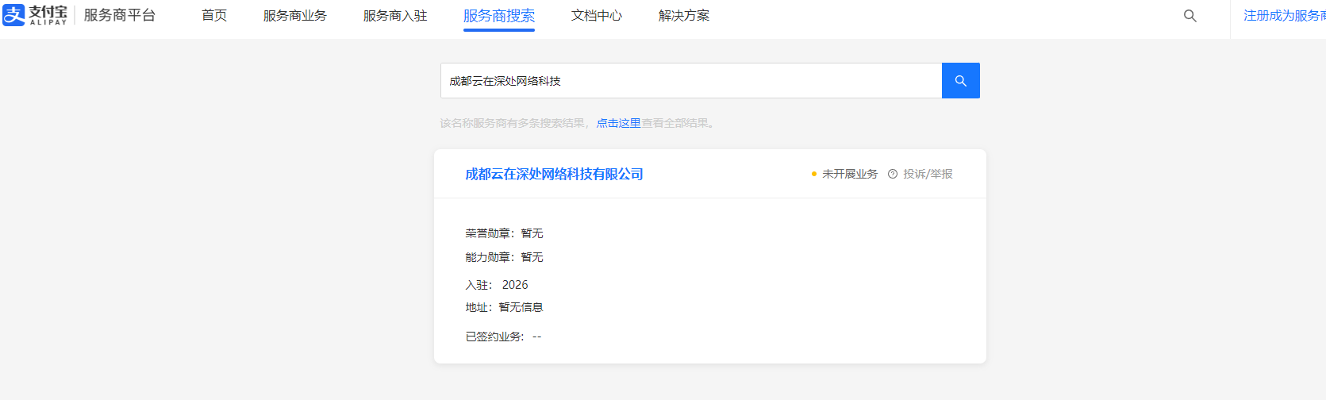This screenshot has height=400, width=1326.
Task: Open the header search magnifier icon
Action: click(x=1190, y=16)
